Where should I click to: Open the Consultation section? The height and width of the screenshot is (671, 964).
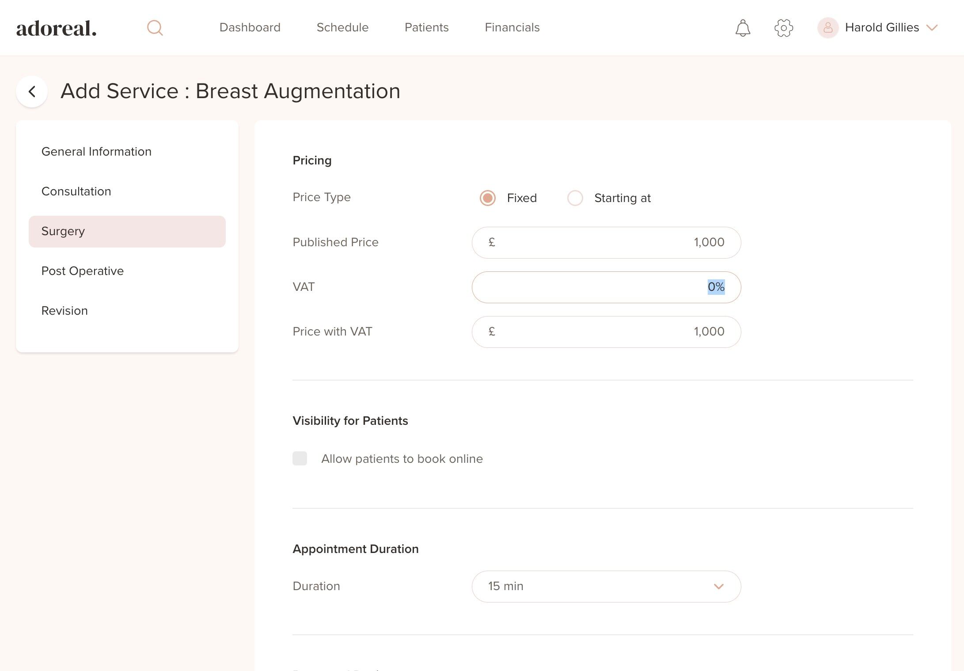(76, 191)
